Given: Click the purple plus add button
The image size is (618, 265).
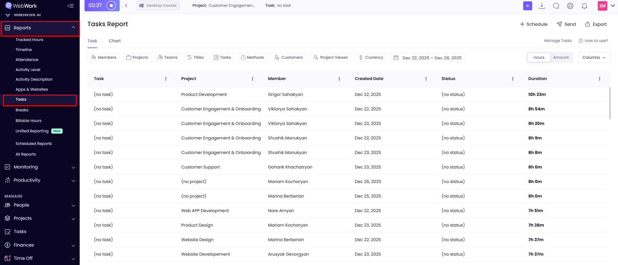Looking at the screenshot, I should click(527, 6).
